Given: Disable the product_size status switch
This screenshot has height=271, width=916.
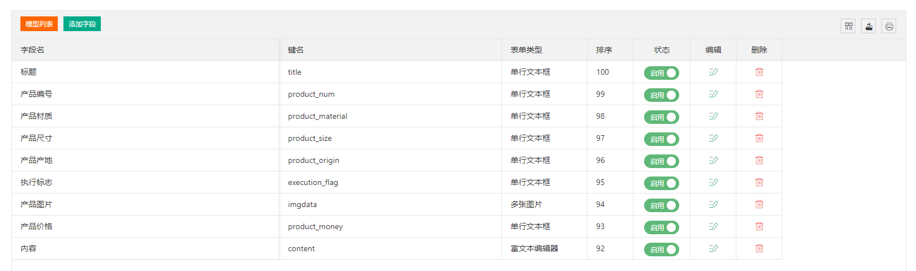Looking at the screenshot, I should click(661, 139).
